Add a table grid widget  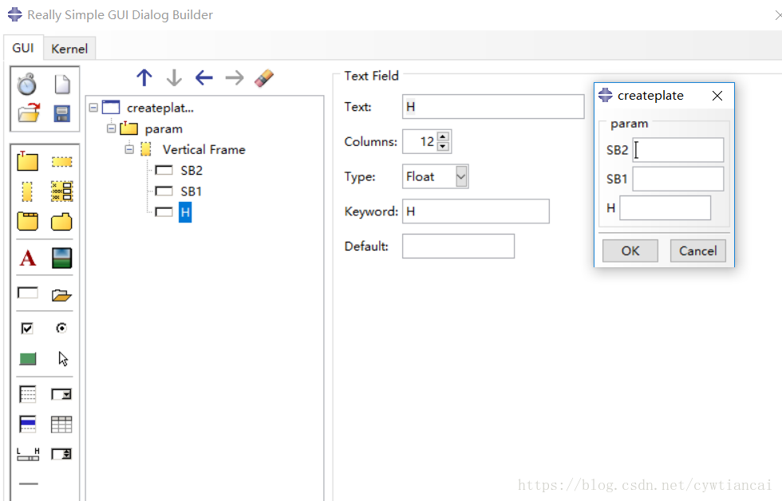coord(62,424)
